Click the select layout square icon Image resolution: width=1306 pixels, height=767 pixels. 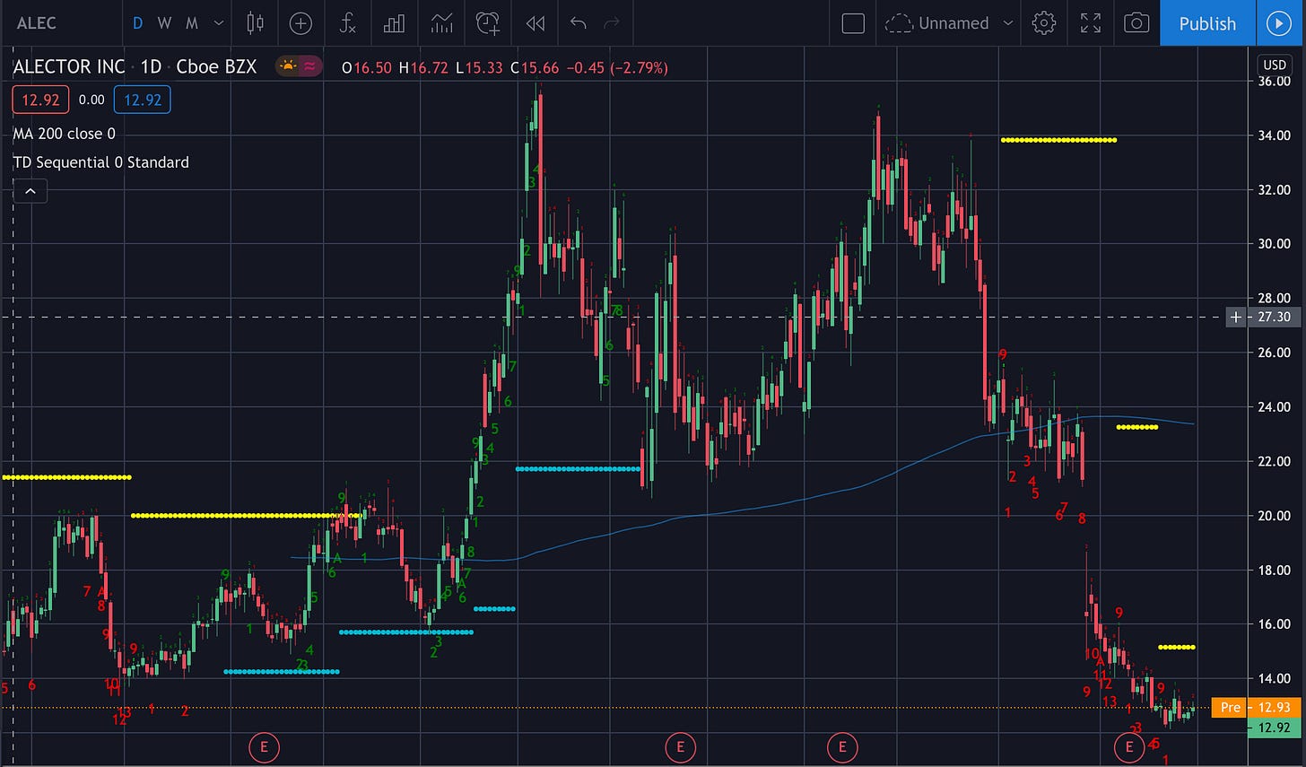click(853, 23)
